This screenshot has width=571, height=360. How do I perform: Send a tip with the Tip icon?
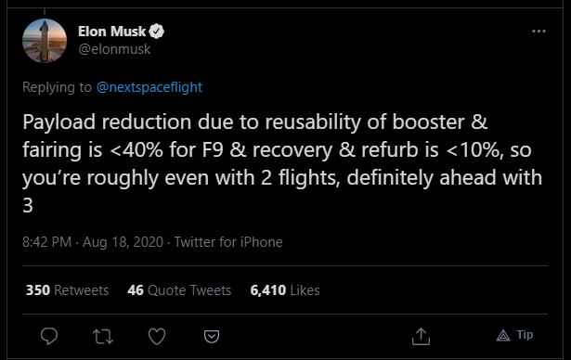(x=515, y=335)
